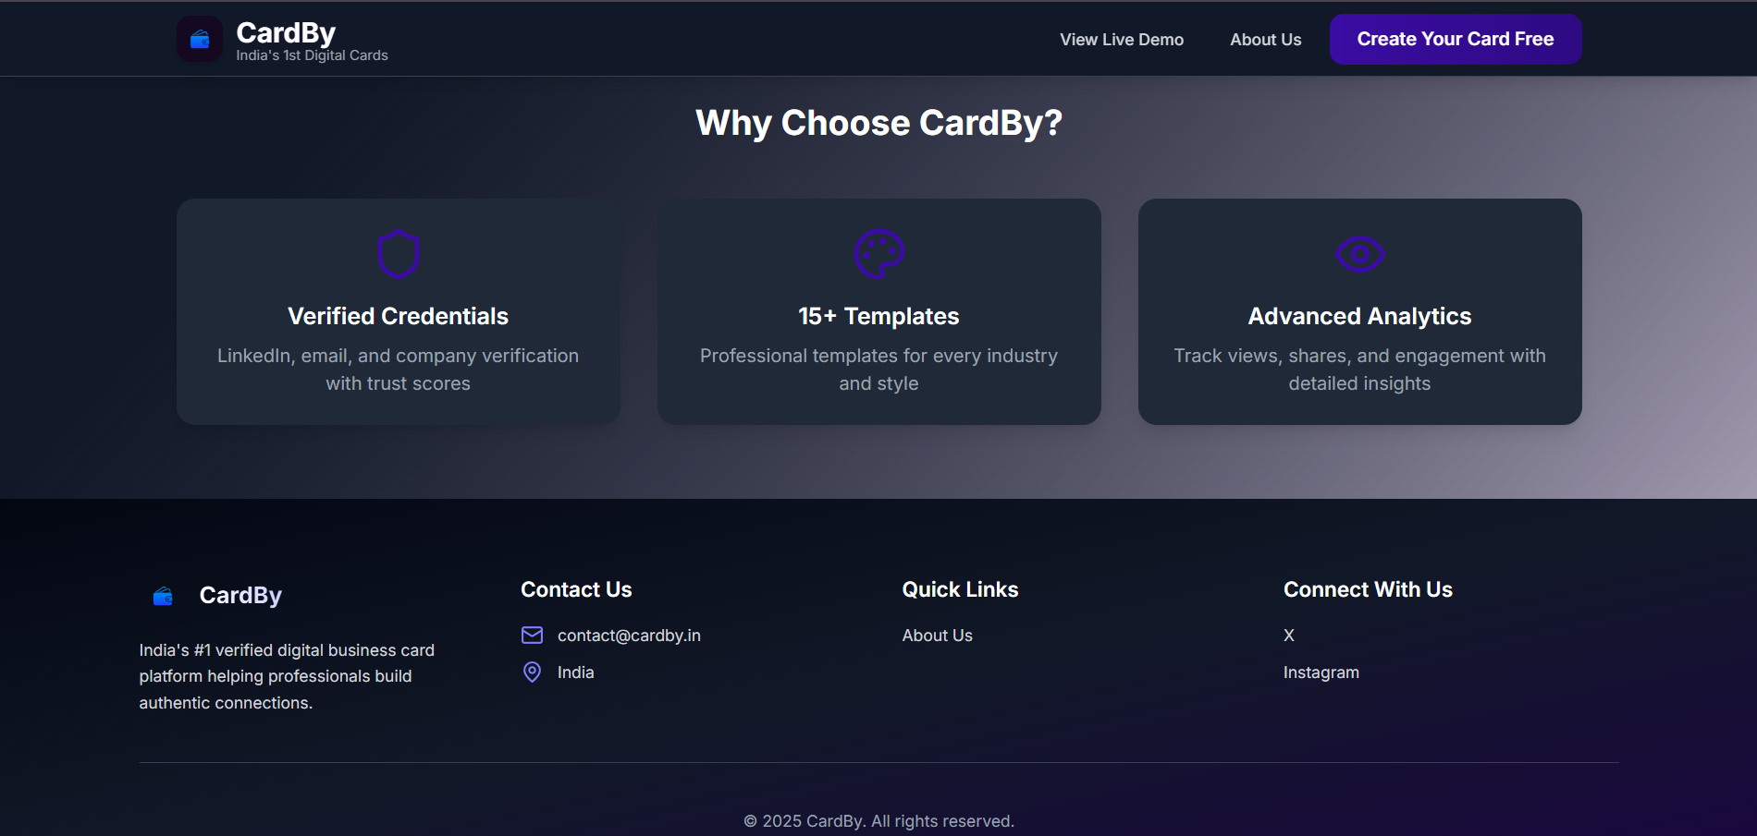
Task: Click the CardBy wallet logo in header
Action: tap(200, 39)
